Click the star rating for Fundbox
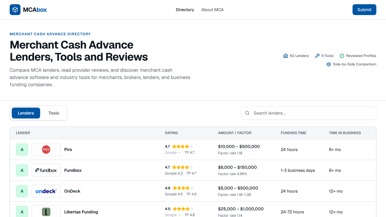This screenshot has height=217, width=386. 183,167
